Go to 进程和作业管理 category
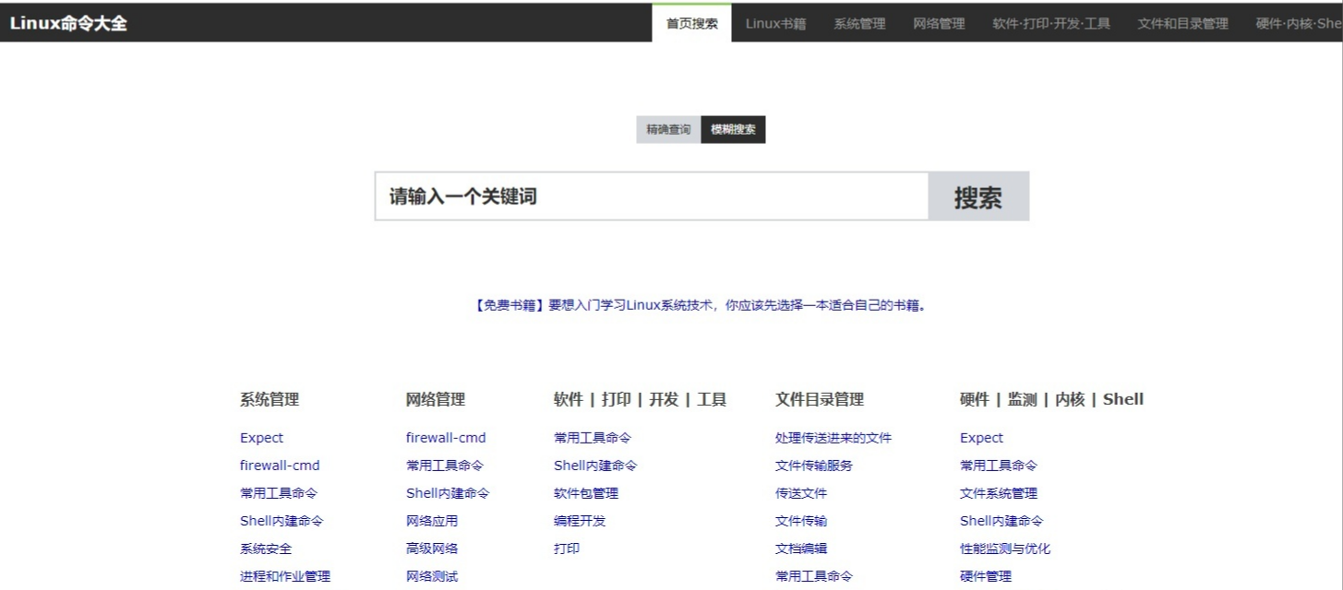Screen dimensions: 1343x590 click(285, 576)
